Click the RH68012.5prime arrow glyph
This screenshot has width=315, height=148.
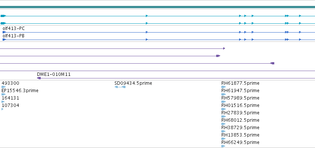point(224,124)
